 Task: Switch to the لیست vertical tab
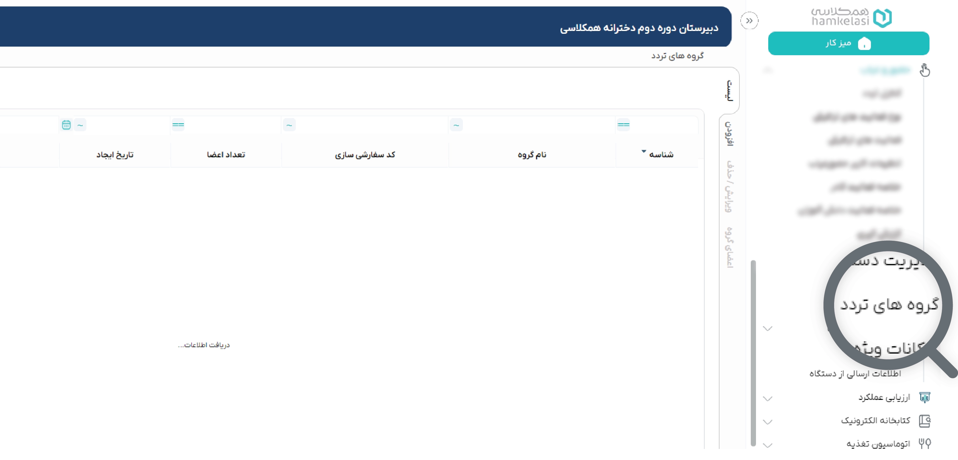point(730,90)
